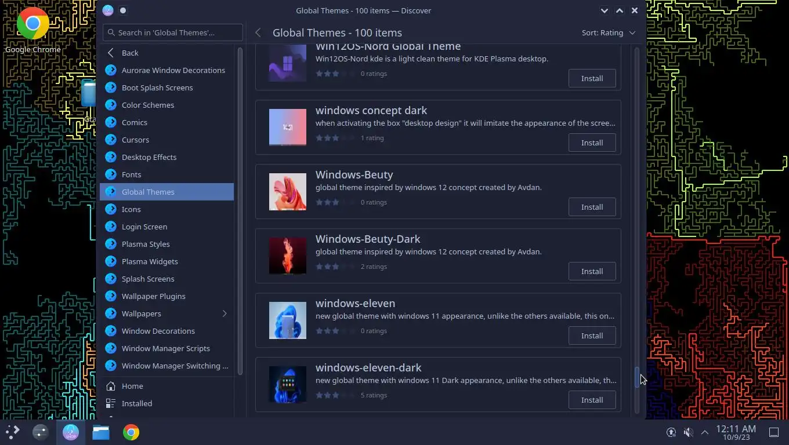Open the clock showing 12:11 AM
Screen dimensions: 789x445
pyautogui.click(x=736, y=432)
